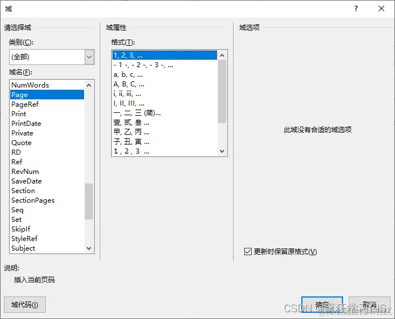Screen dimensions: 395x319
Task: Click the help question mark icon
Action: click(355, 9)
